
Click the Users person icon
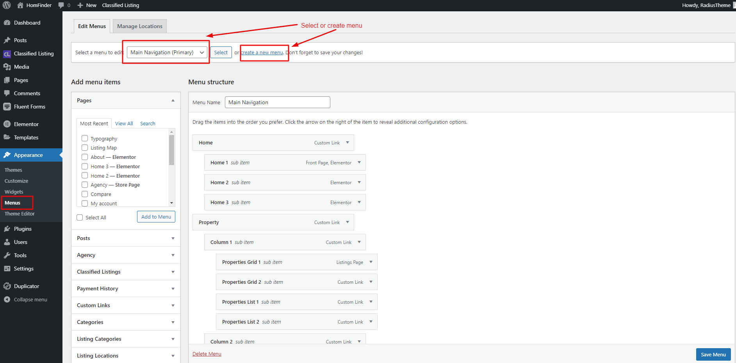tap(7, 242)
